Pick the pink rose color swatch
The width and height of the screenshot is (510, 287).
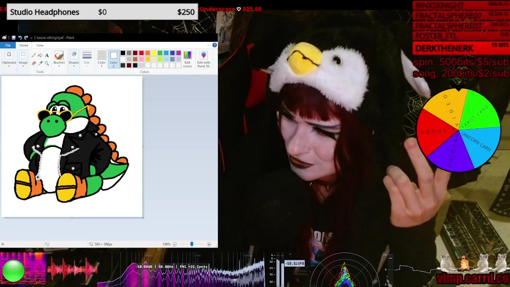(141, 59)
